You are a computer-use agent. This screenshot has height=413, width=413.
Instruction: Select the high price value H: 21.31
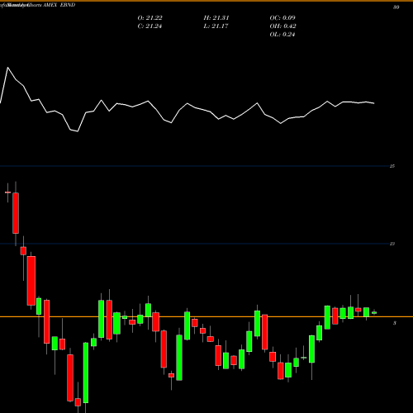pos(216,18)
